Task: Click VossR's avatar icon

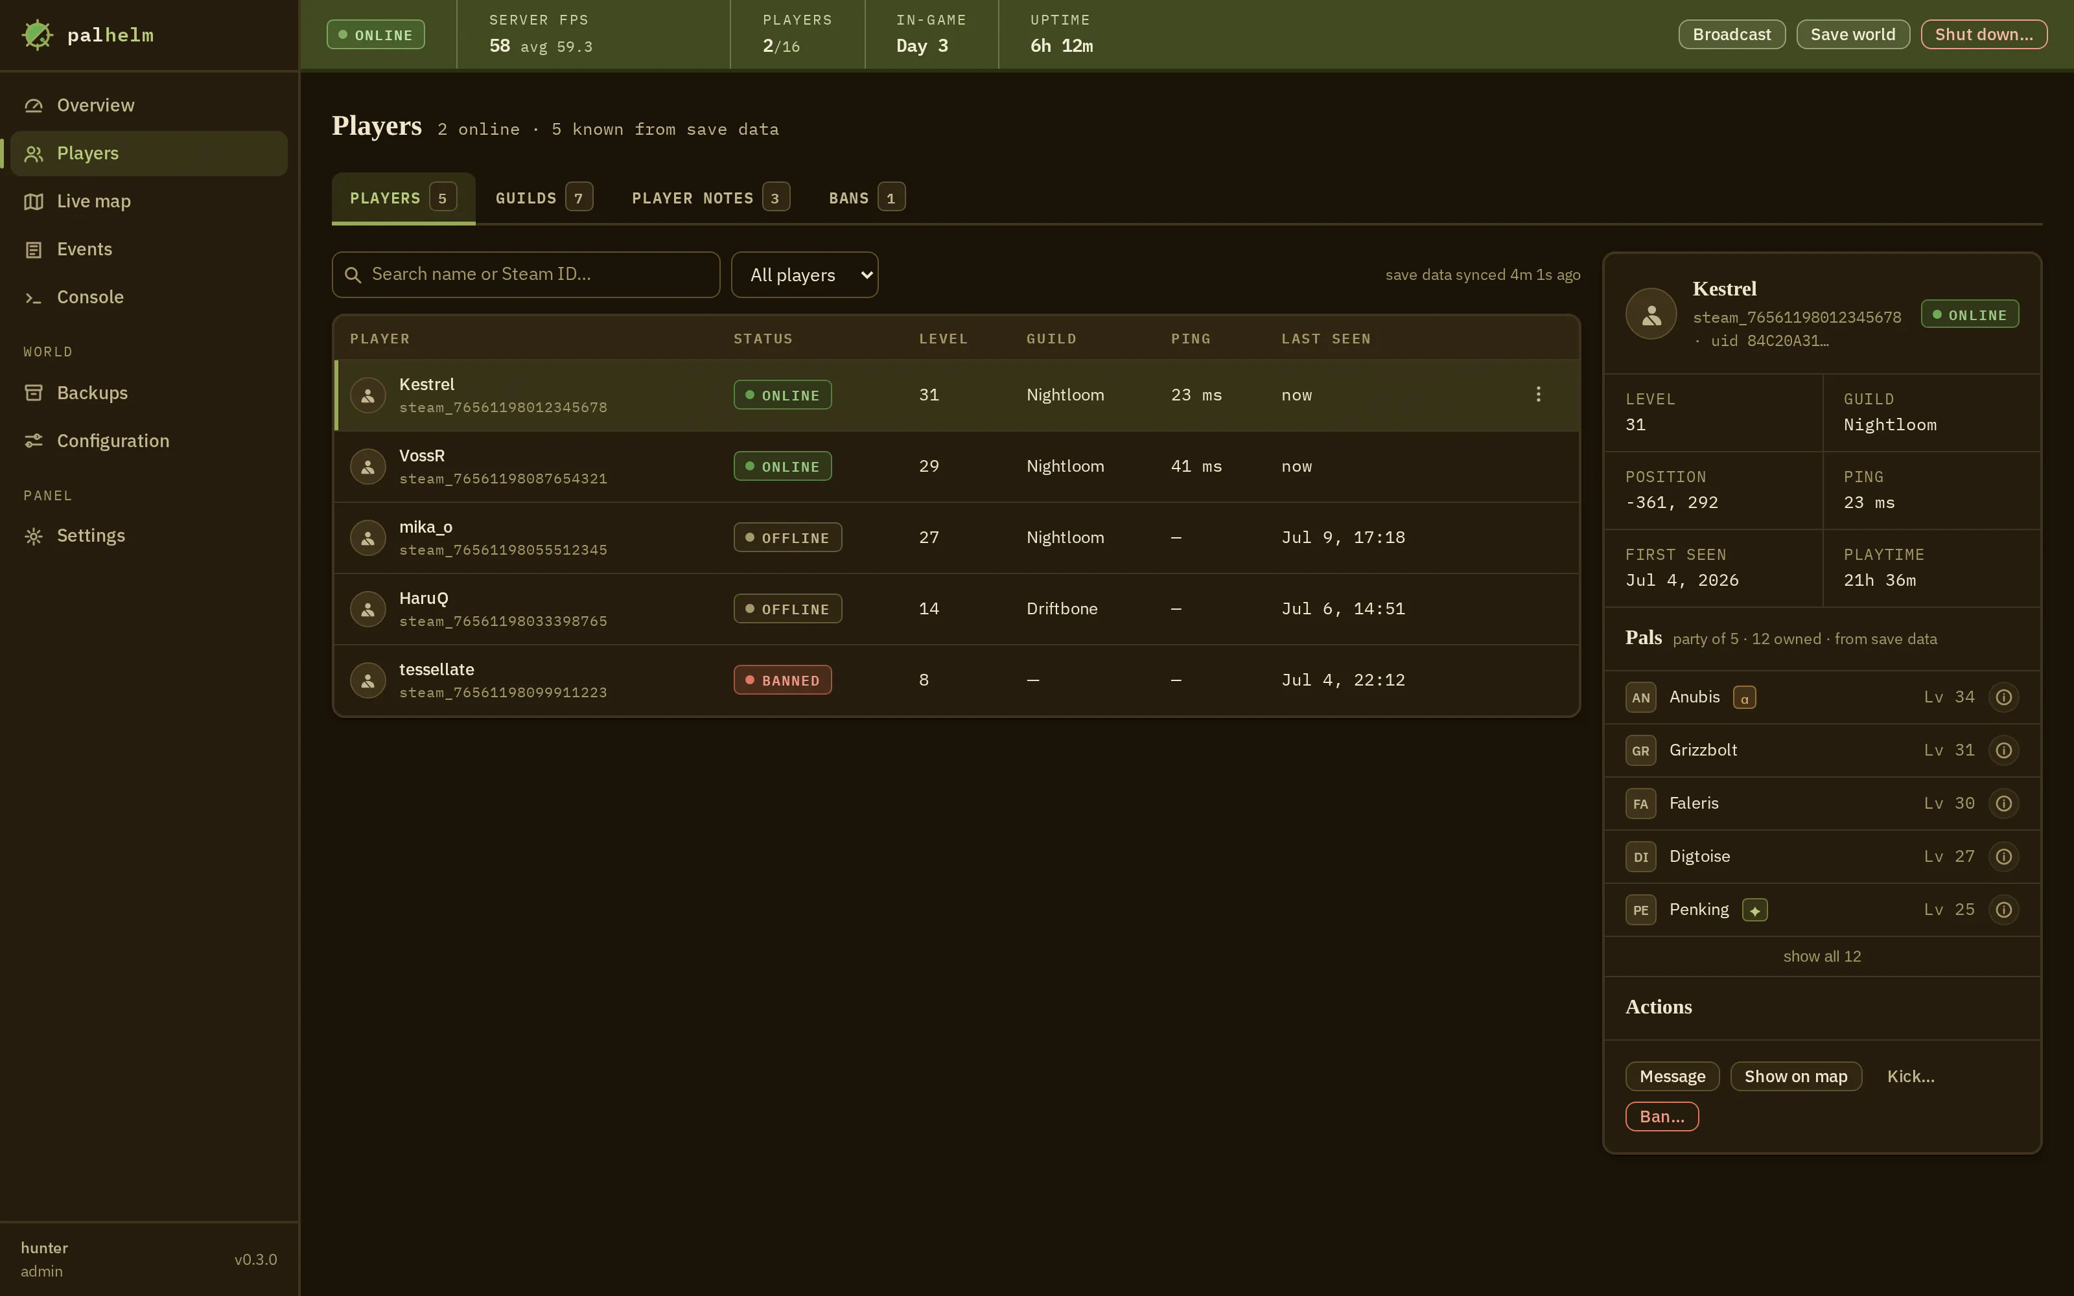Action: pos(367,467)
